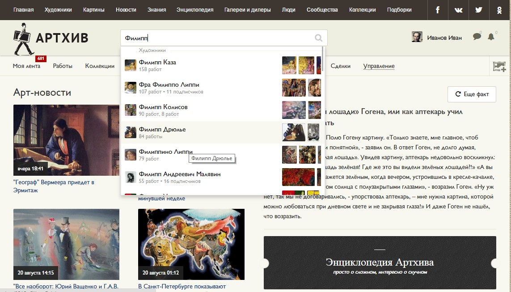Viewport: 511px width, 292px height.
Task: Choose Фра Филиппо Липпи suggestion
Action: click(x=169, y=85)
